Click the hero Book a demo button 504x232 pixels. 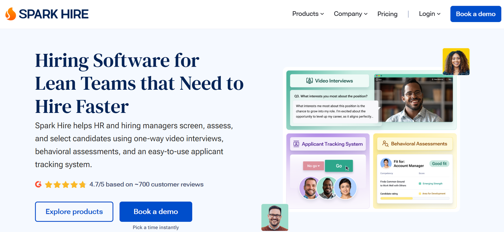click(156, 212)
